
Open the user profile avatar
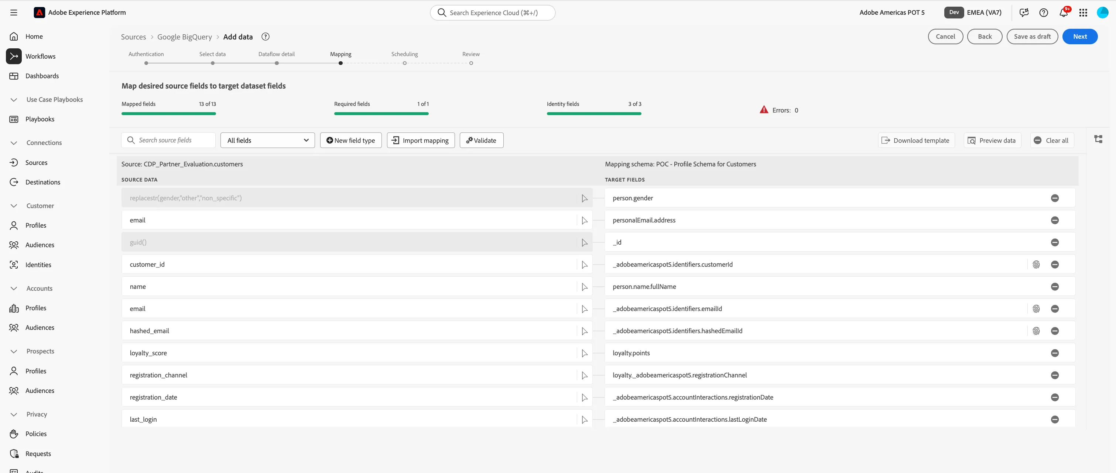(1102, 13)
